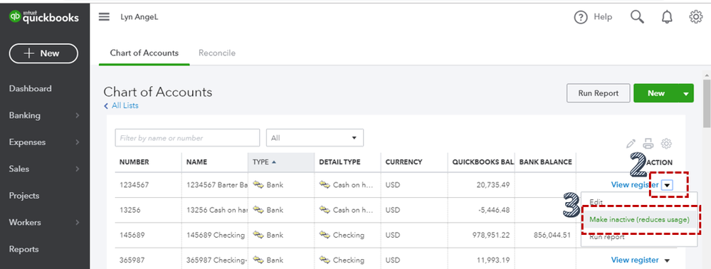This screenshot has height=269, width=711.
Task: Open Projects in the sidebar
Action: (24, 196)
